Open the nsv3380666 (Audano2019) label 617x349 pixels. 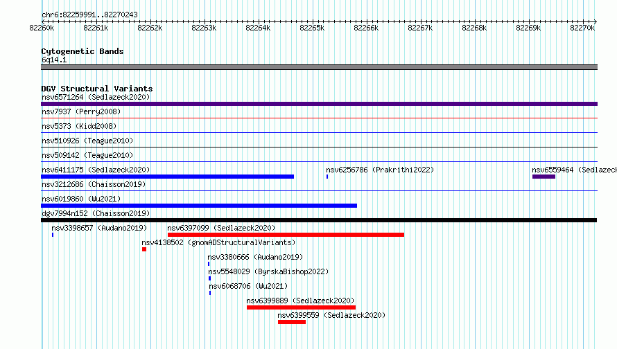(255, 257)
